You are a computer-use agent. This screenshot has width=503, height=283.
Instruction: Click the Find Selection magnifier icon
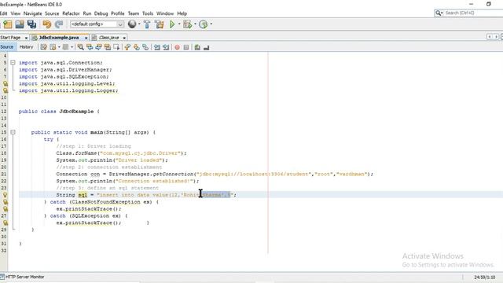click(80, 47)
